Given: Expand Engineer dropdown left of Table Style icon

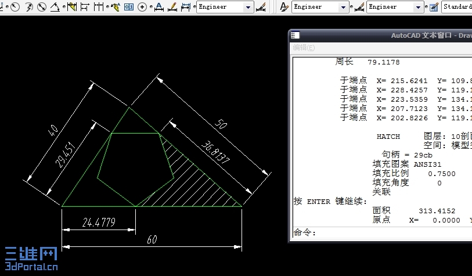Looking at the screenshot, I should pos(418,7).
